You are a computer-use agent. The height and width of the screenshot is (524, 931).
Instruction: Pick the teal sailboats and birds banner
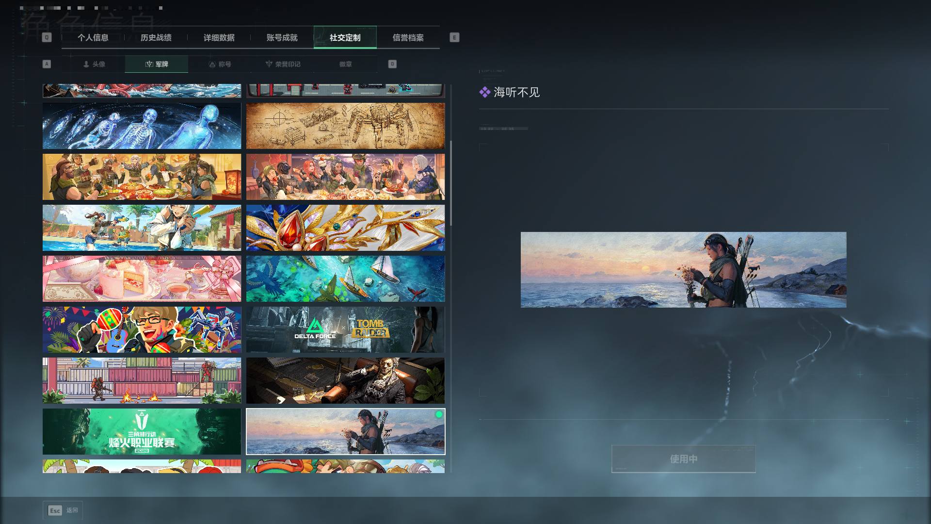[x=345, y=278]
